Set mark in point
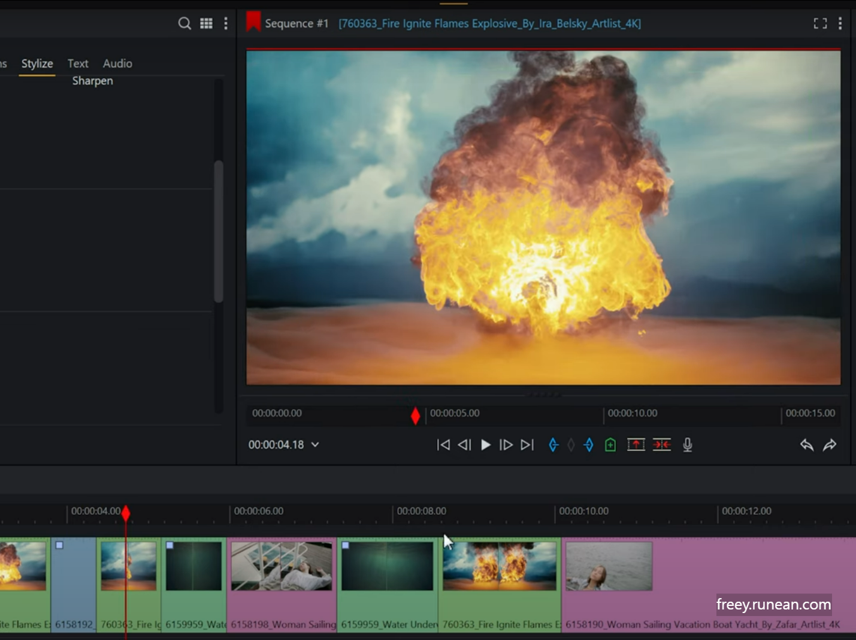Viewport: 856px width, 640px height. coord(553,445)
